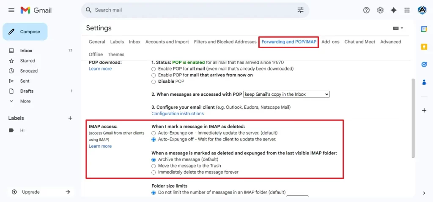Image resolution: width=433 pixels, height=202 pixels.
Task: Open Configuration instructions link
Action: [x=178, y=113]
